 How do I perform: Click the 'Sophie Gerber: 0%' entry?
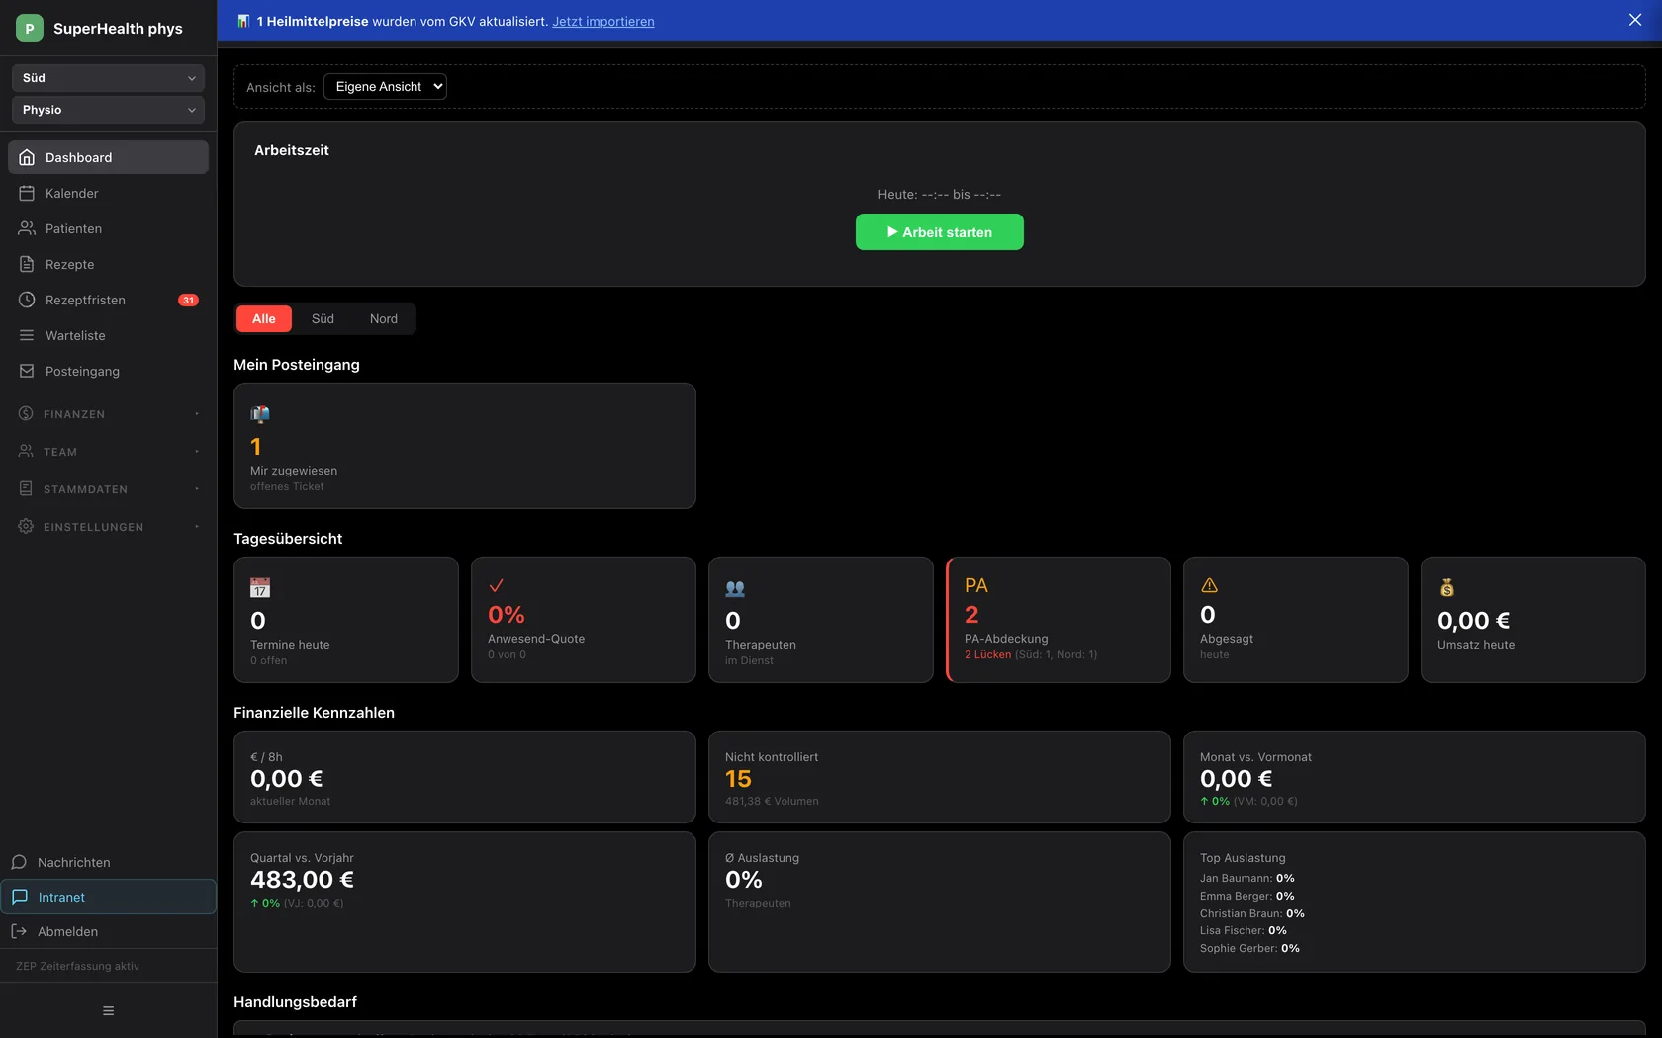pyautogui.click(x=1250, y=948)
